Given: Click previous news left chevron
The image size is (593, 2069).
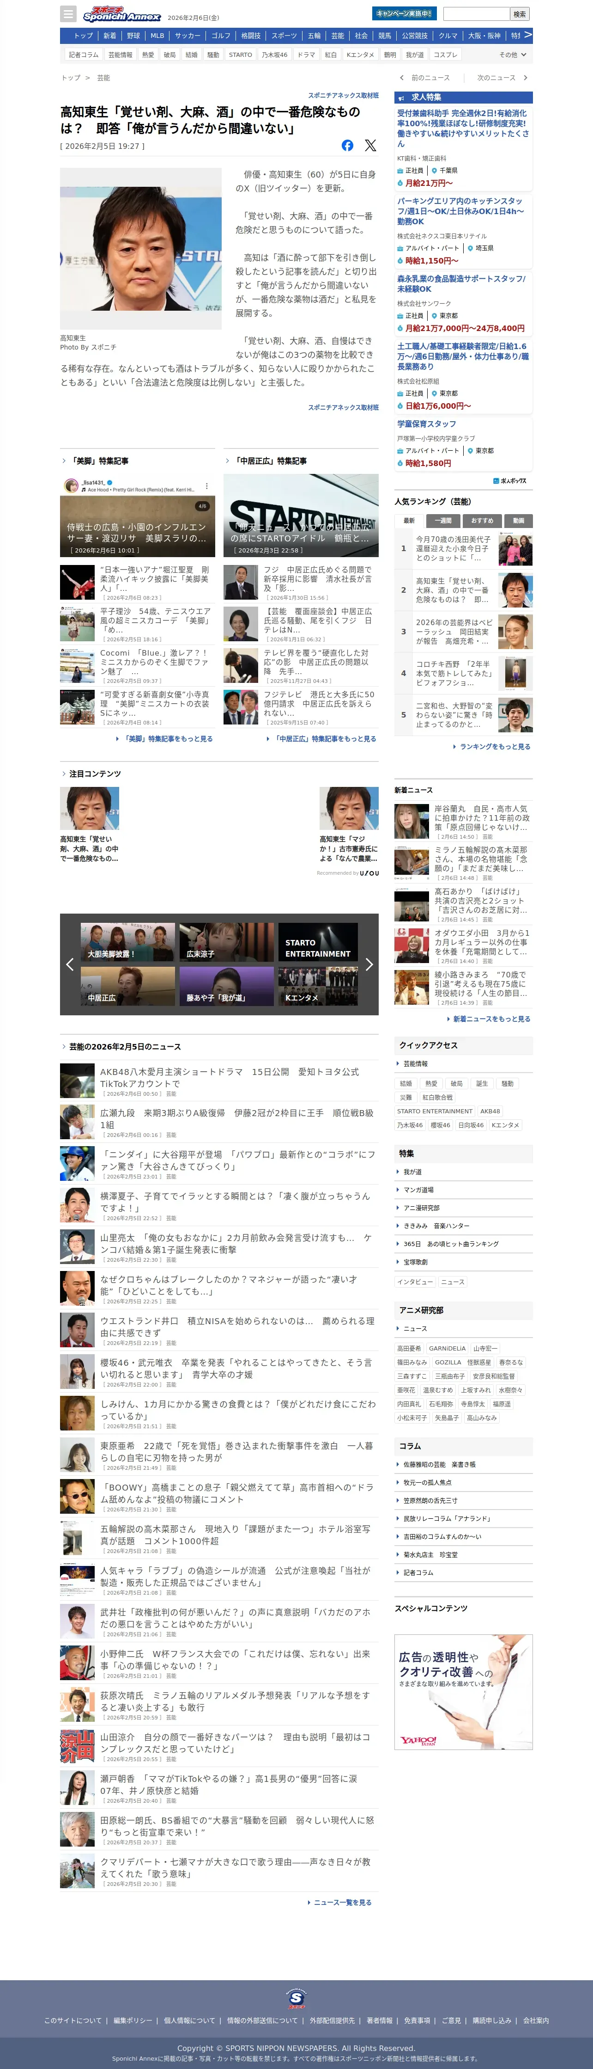Looking at the screenshot, I should 402,78.
